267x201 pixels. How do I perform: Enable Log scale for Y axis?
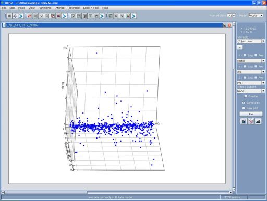coord(245,66)
